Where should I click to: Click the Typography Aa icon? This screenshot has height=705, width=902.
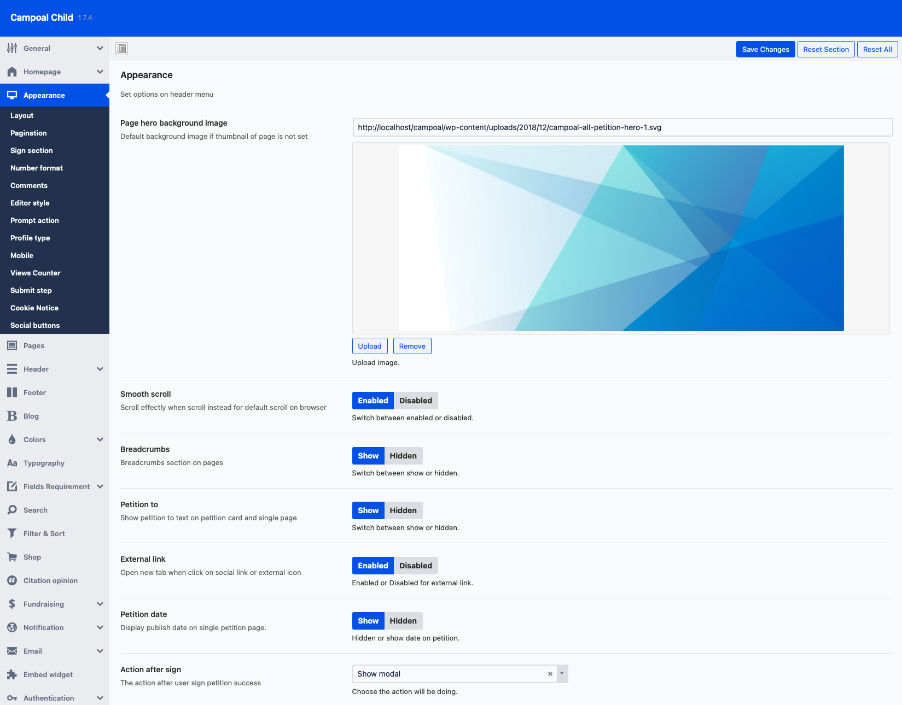(x=12, y=463)
